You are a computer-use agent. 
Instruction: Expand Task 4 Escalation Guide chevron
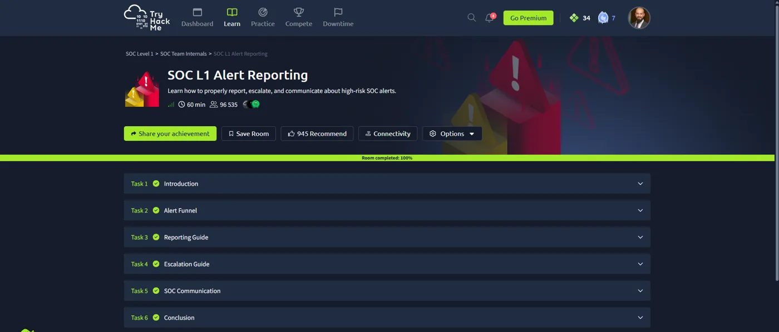point(640,264)
